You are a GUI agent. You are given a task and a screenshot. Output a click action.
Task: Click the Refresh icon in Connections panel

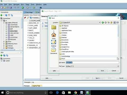pyautogui.click(x=6, y=15)
